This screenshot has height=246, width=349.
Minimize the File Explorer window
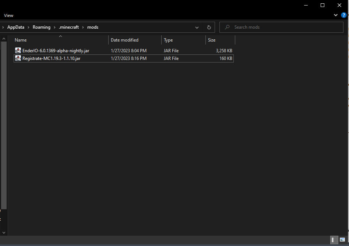(x=306, y=5)
